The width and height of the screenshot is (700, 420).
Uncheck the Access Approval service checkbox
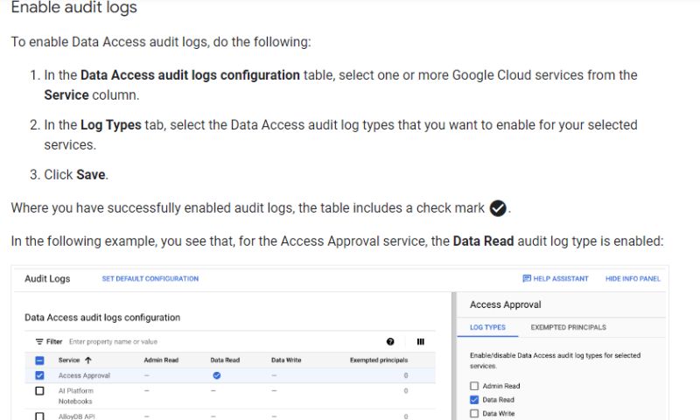coord(39,375)
